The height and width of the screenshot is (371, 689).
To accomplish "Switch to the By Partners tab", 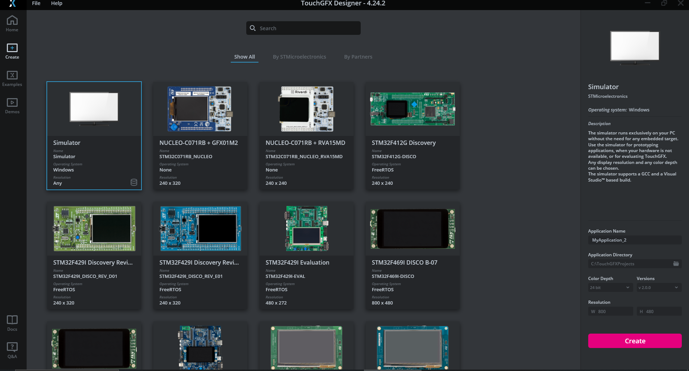I will pos(358,56).
